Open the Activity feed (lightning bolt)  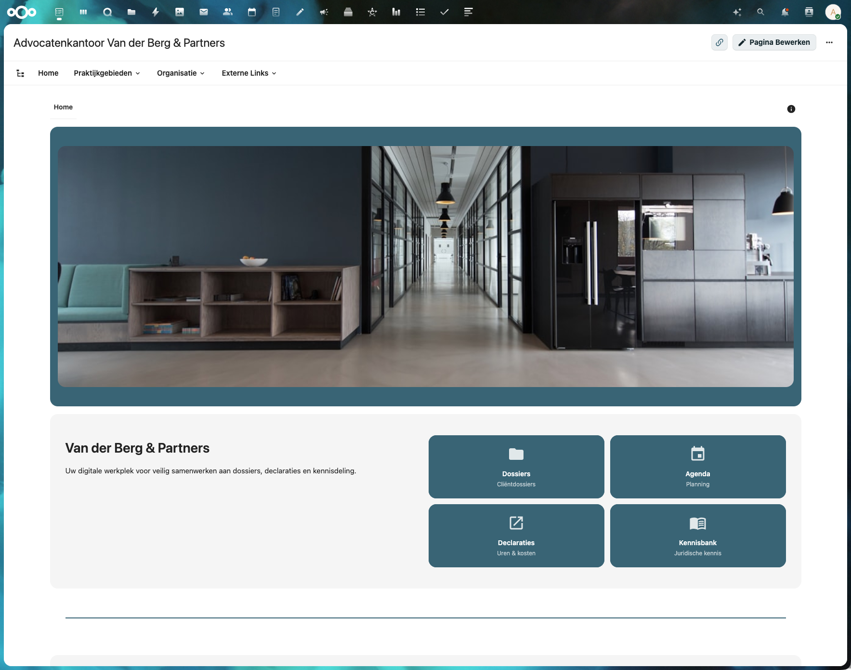(x=156, y=12)
